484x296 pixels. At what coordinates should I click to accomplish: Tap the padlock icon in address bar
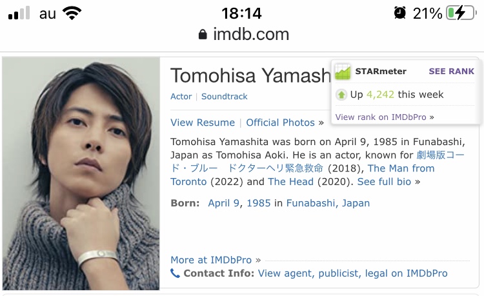pyautogui.click(x=203, y=34)
